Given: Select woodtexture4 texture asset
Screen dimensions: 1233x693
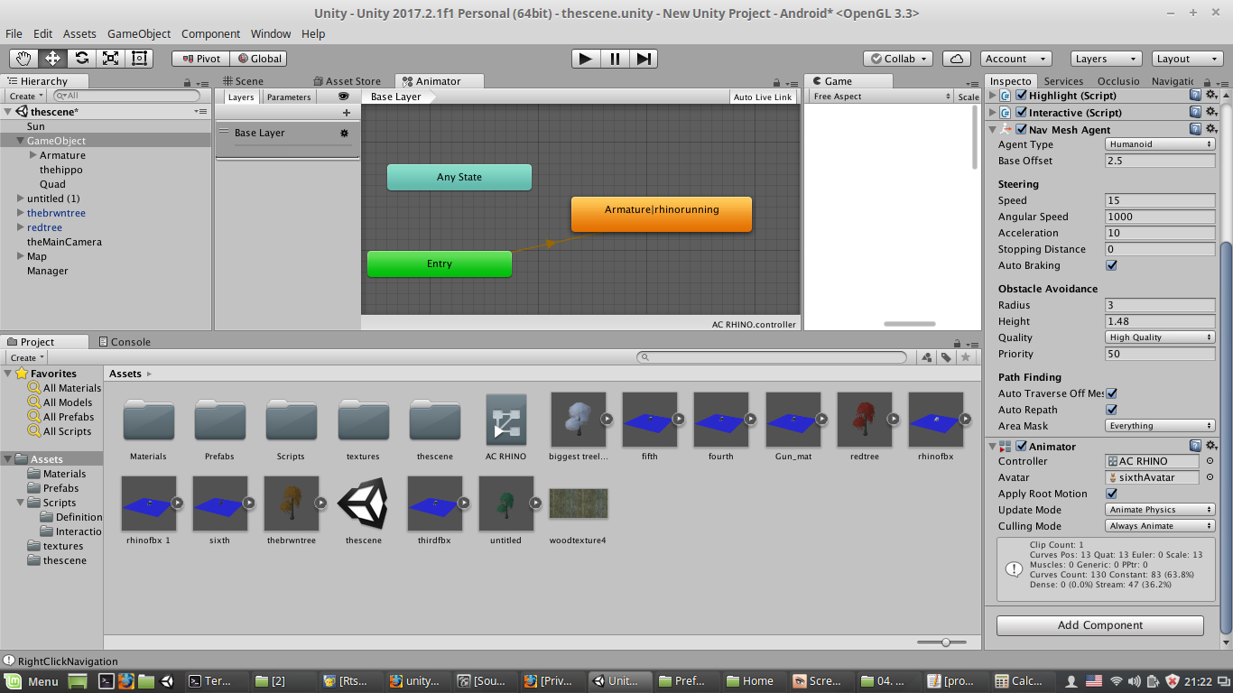Looking at the screenshot, I should click(x=578, y=511).
